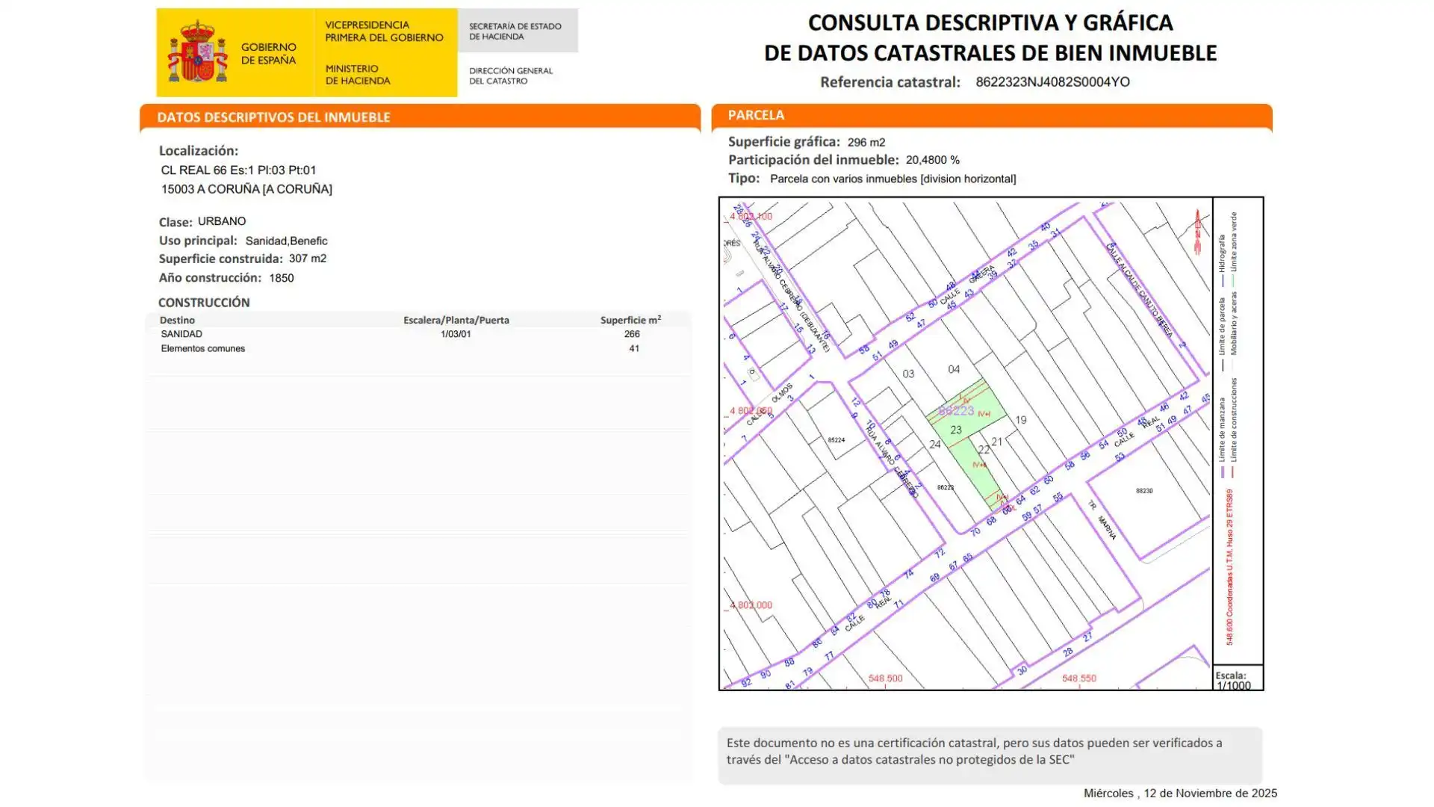This screenshot has height=807, width=1434.
Task: Click 'Parcela con varios inmuebles [division horizontal]'
Action: 893,179
